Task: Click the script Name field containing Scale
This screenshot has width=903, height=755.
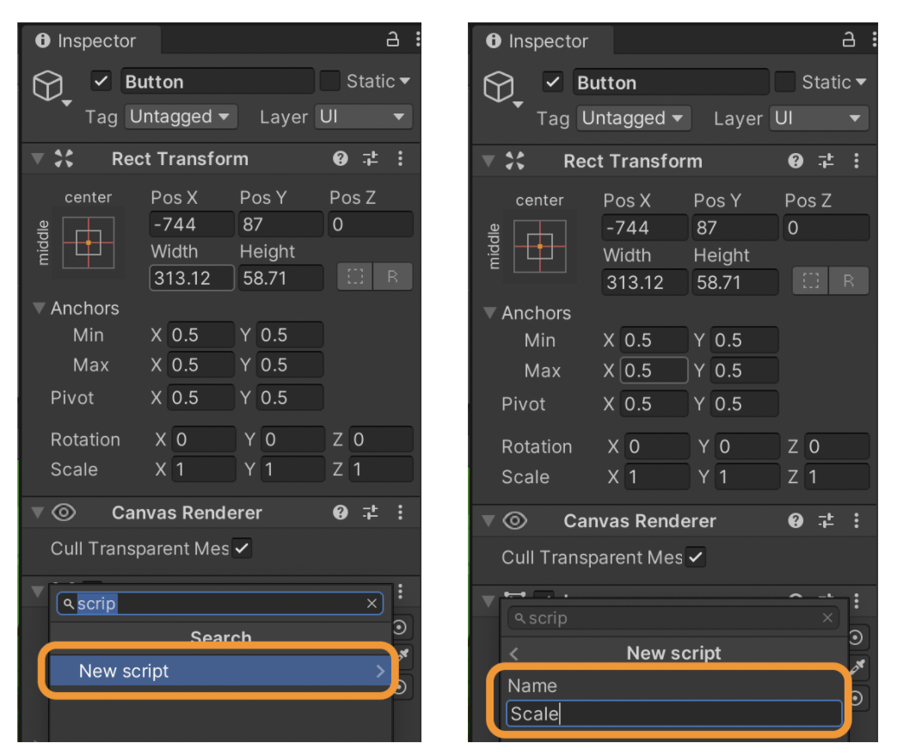Action: pyautogui.click(x=673, y=714)
